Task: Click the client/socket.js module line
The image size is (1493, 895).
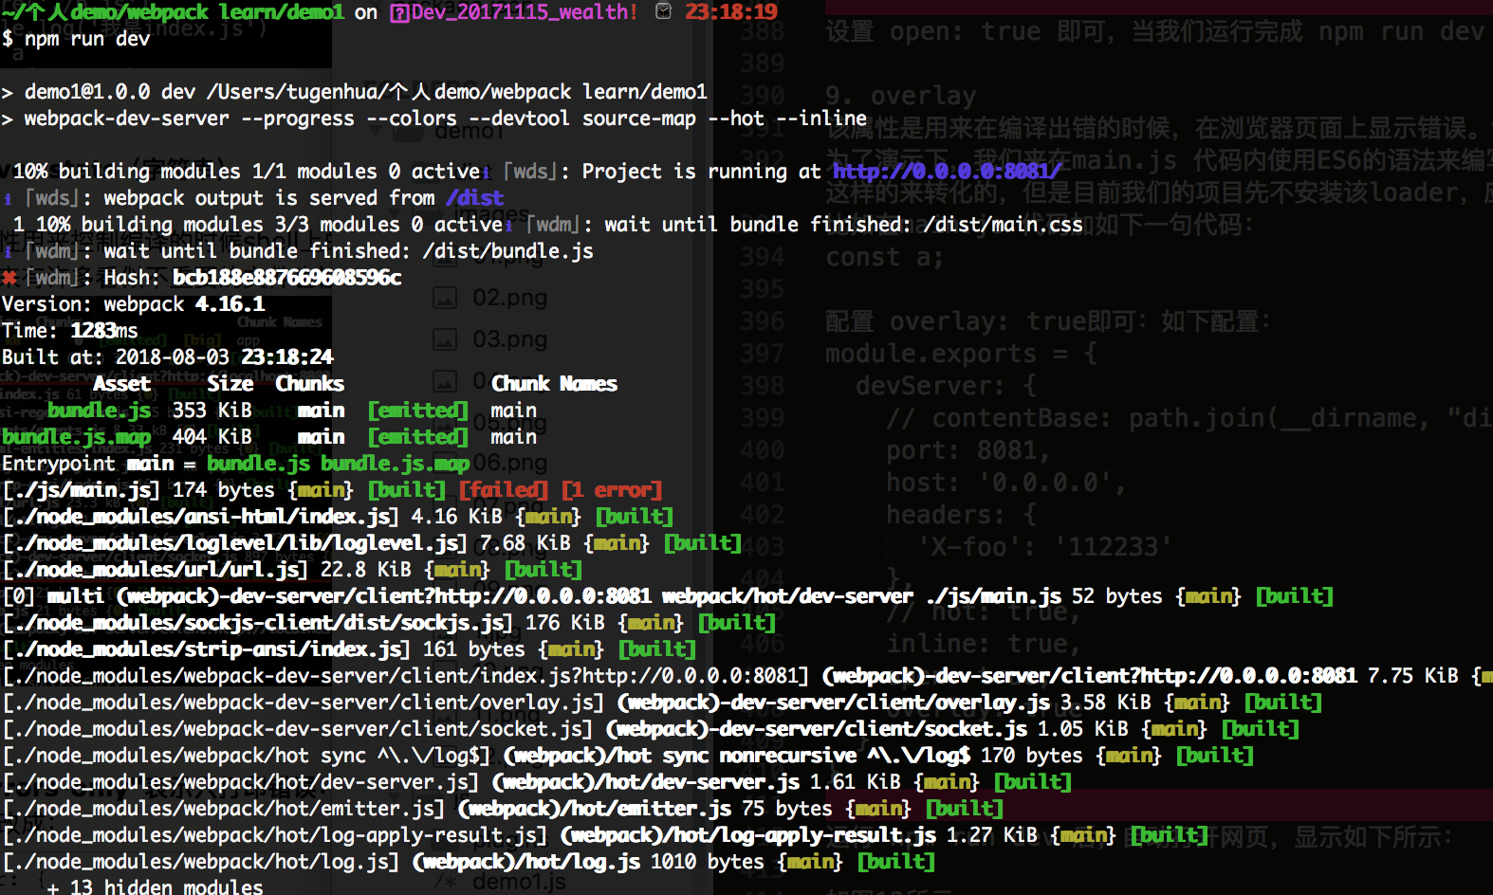Action: coord(651,729)
